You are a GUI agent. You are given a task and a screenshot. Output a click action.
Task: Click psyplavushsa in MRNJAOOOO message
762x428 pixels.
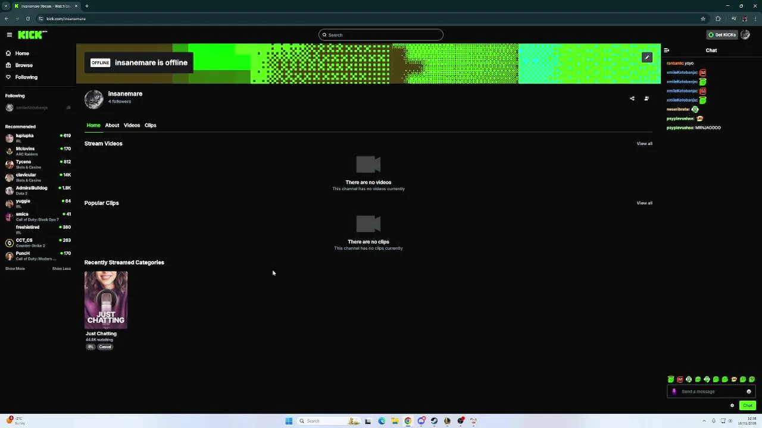[x=680, y=128]
